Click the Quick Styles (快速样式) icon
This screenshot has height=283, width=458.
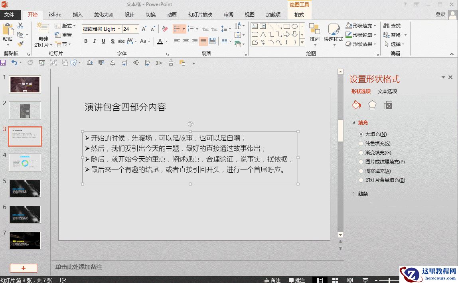(334, 33)
